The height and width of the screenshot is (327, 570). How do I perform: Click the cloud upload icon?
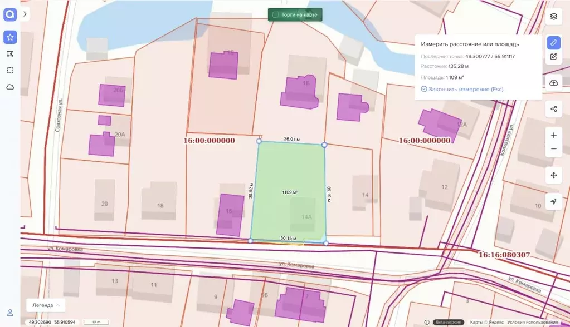553,82
